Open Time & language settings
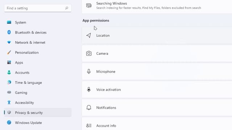The height and width of the screenshot is (130, 232). [38, 83]
